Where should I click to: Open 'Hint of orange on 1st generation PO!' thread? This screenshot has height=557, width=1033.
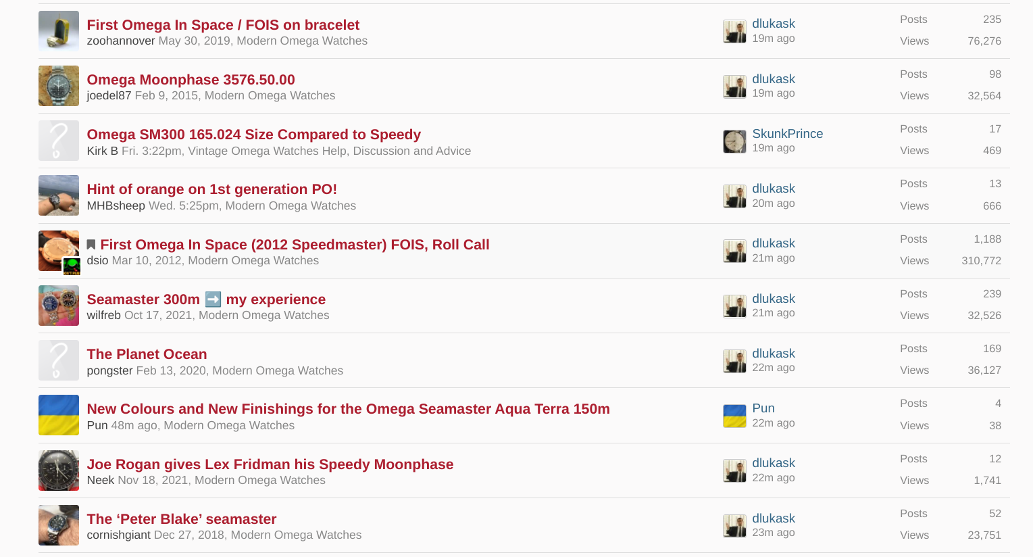(211, 189)
